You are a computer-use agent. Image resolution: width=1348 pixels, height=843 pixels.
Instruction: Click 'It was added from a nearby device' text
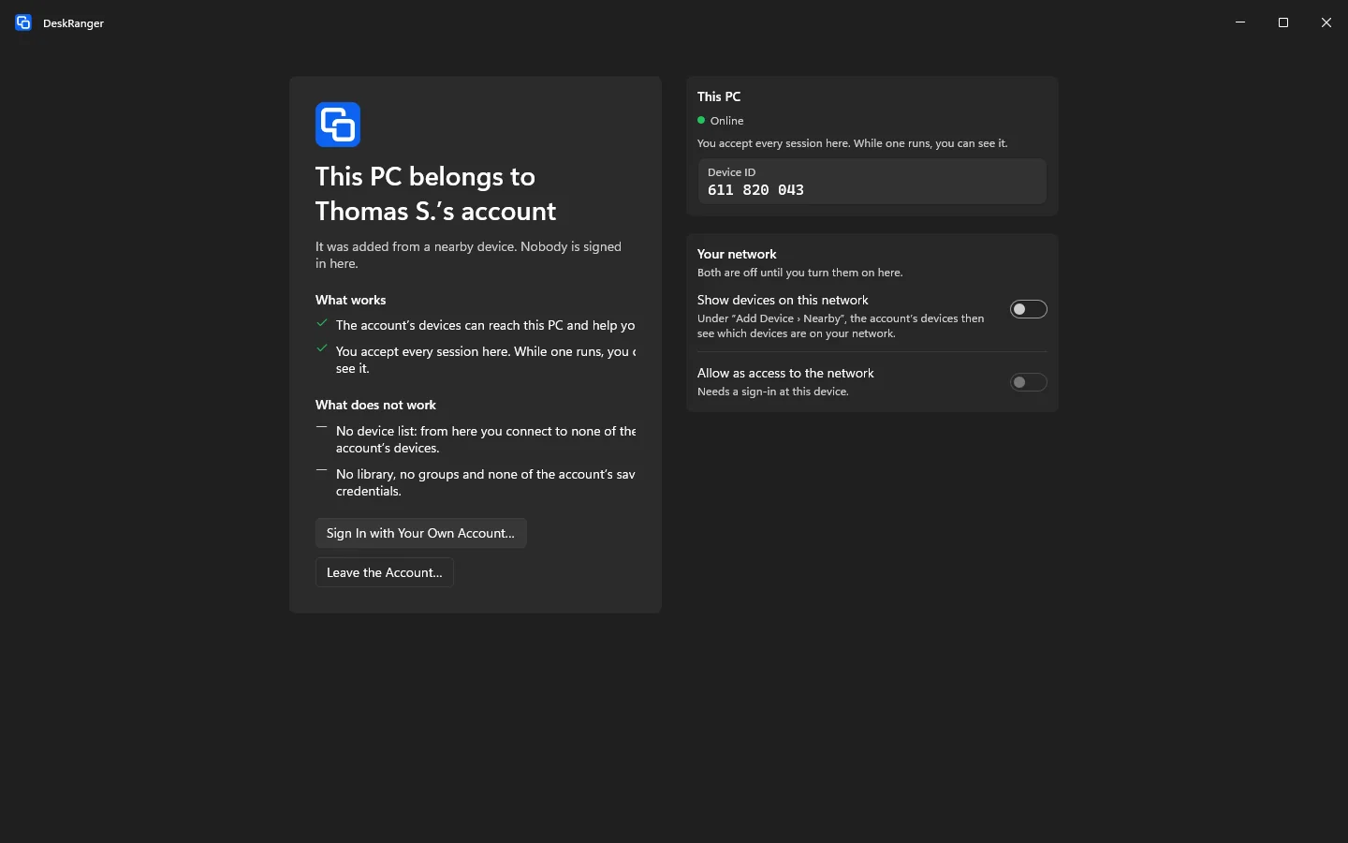468,255
